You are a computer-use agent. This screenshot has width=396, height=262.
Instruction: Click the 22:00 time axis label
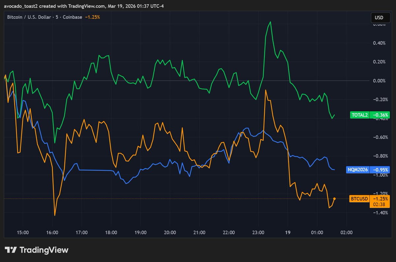[229, 232]
